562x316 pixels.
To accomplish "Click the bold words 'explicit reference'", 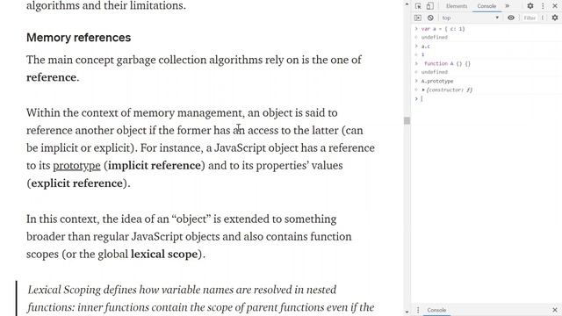I will 77,183.
